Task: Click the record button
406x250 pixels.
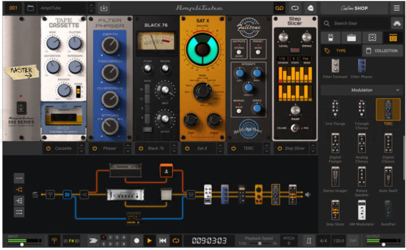Action: point(137,241)
